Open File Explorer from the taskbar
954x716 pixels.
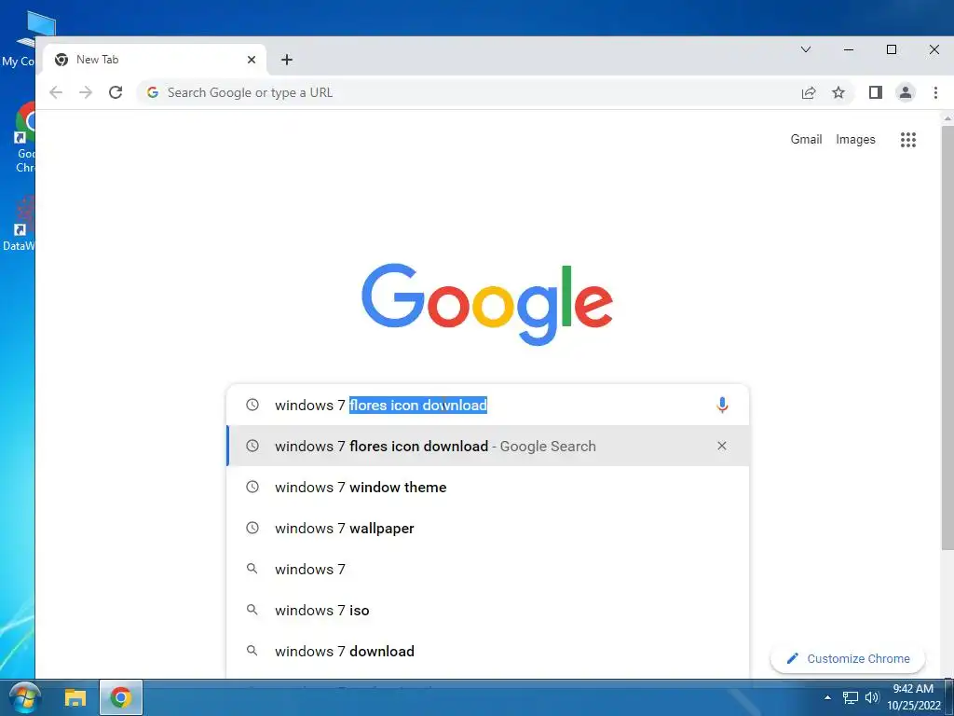point(75,697)
